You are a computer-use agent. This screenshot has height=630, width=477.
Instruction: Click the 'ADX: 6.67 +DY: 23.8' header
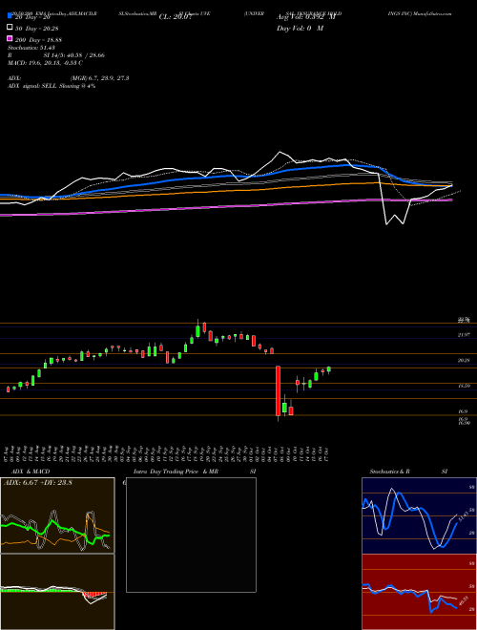pyautogui.click(x=38, y=483)
